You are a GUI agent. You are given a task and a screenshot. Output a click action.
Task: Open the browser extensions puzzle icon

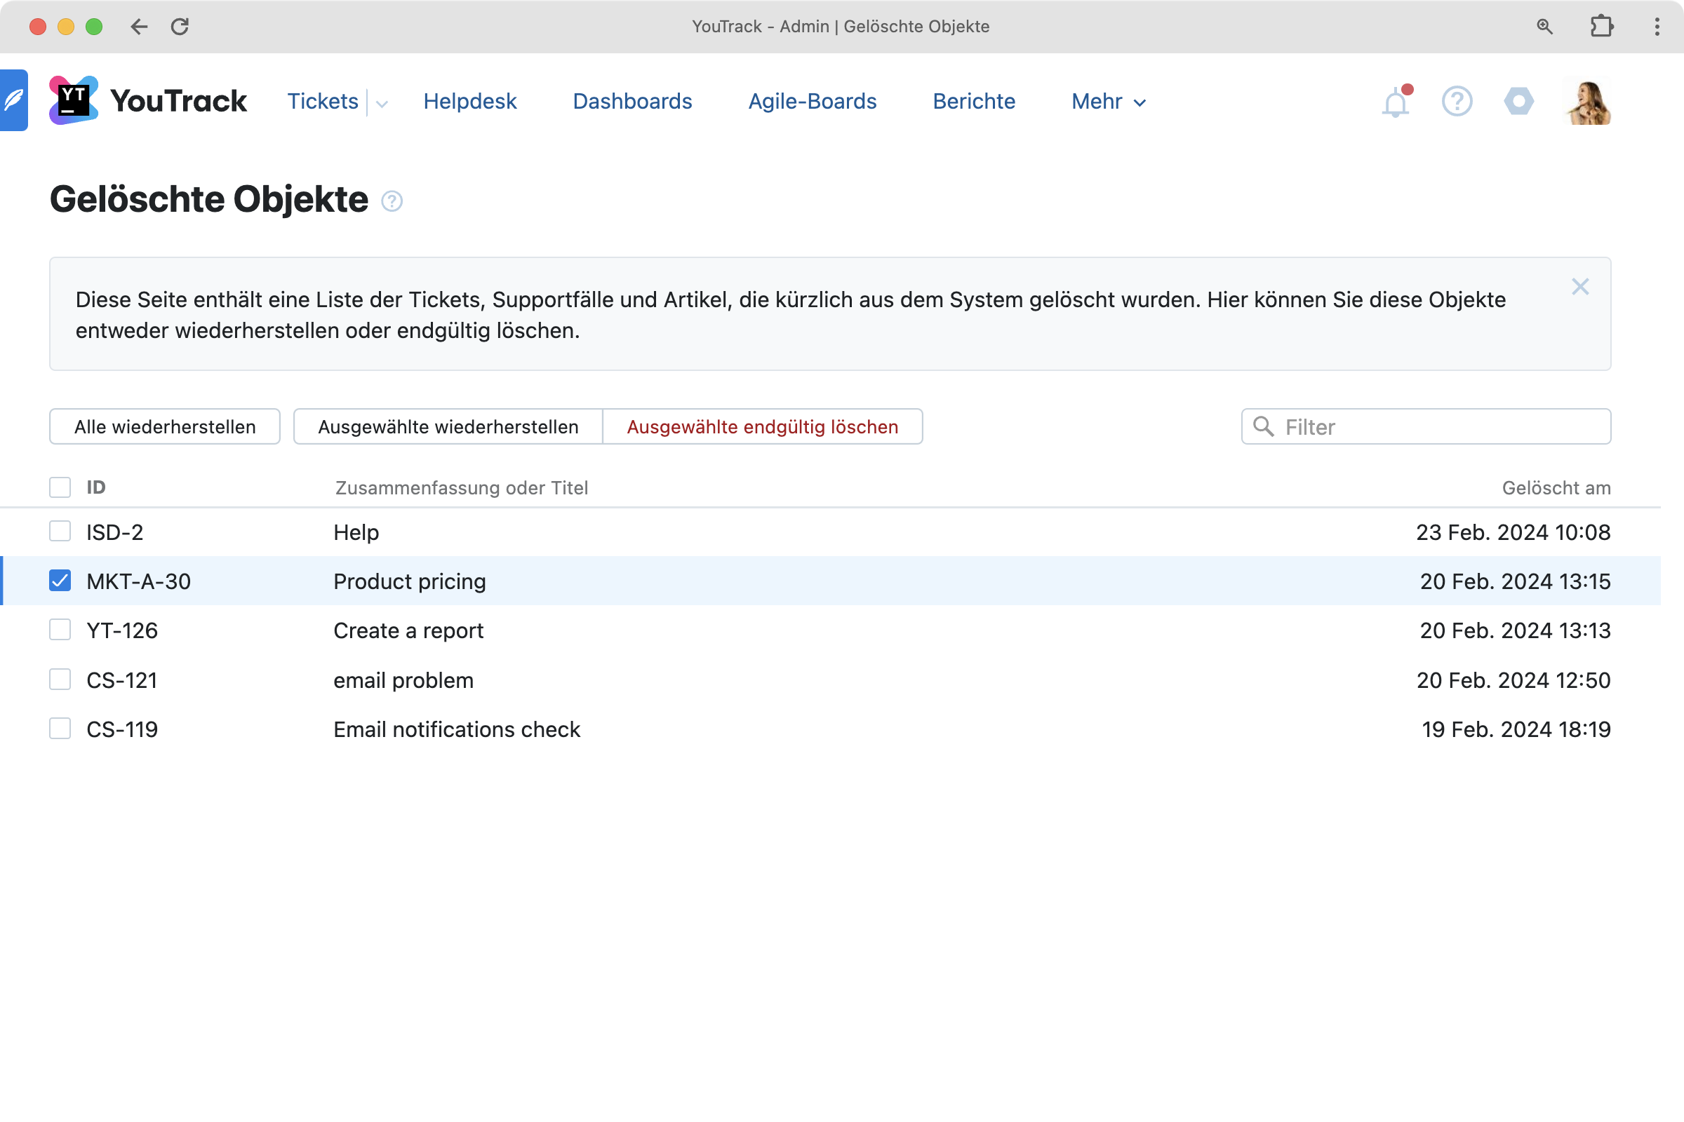[1601, 27]
